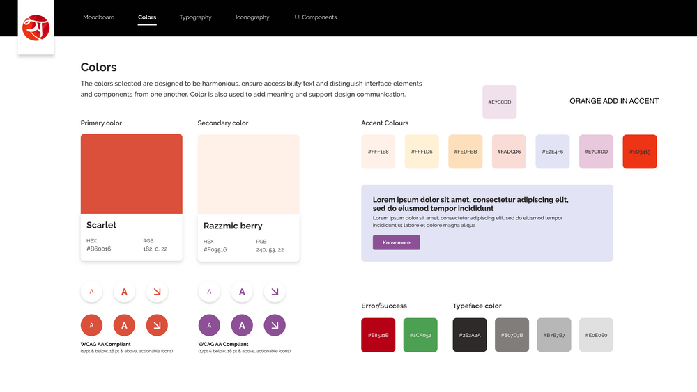This screenshot has width=697, height=392.
Task: Pick the #ED3415 accent color swatch
Action: pyautogui.click(x=639, y=152)
